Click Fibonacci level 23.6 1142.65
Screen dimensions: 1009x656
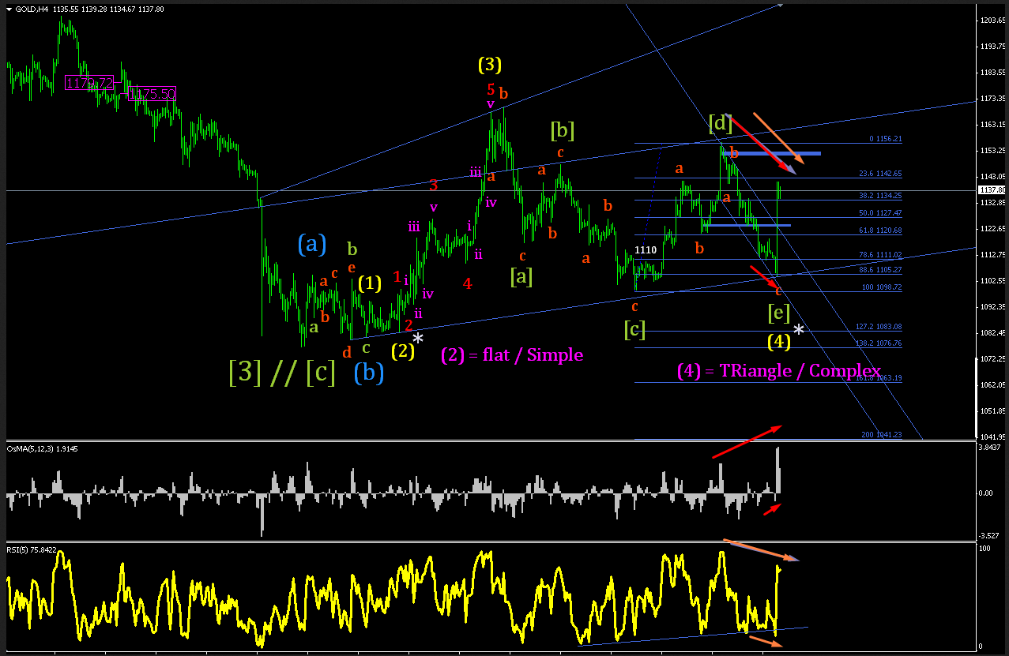point(880,174)
